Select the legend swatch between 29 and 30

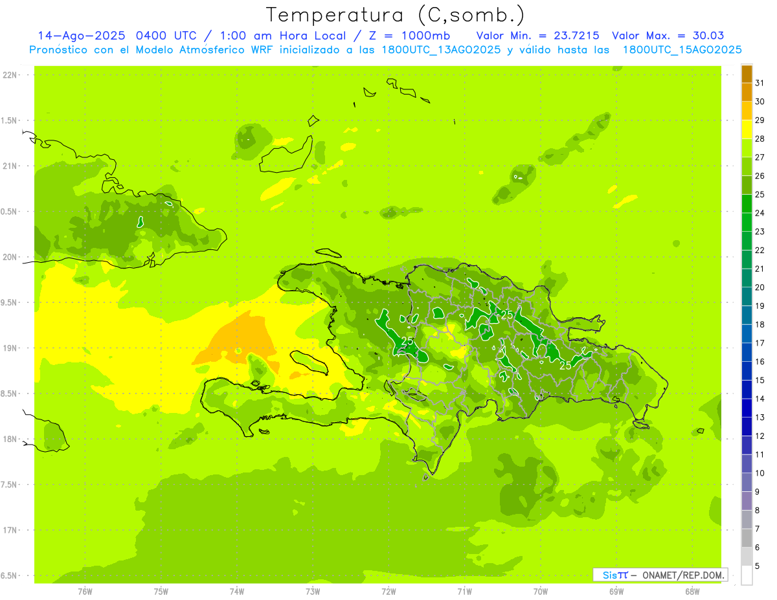(747, 111)
